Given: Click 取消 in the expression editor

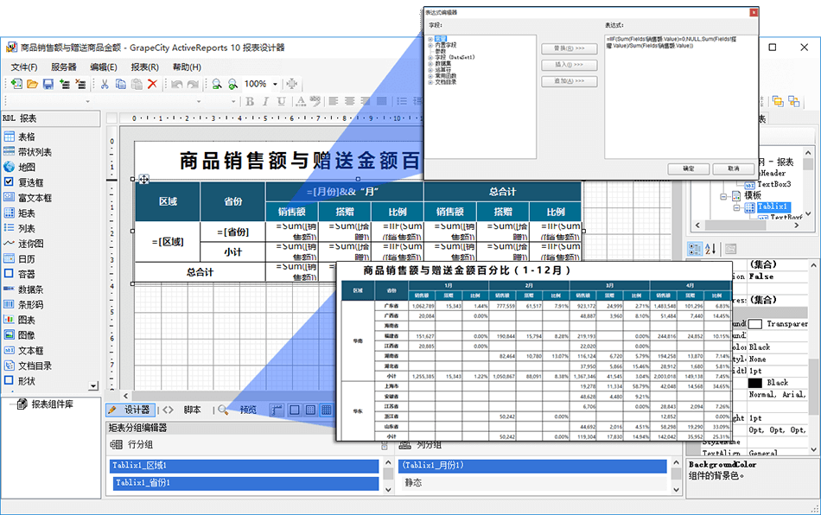Looking at the screenshot, I should [733, 168].
